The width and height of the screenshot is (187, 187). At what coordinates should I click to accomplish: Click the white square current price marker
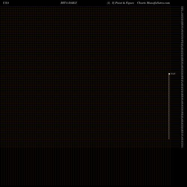tap(169, 74)
